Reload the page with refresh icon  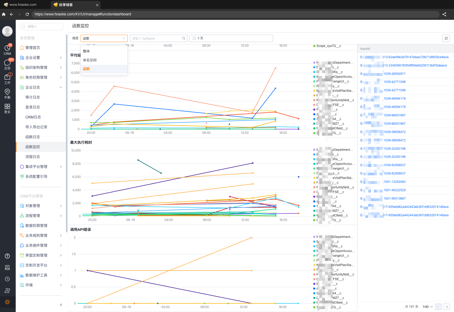coord(27,14)
